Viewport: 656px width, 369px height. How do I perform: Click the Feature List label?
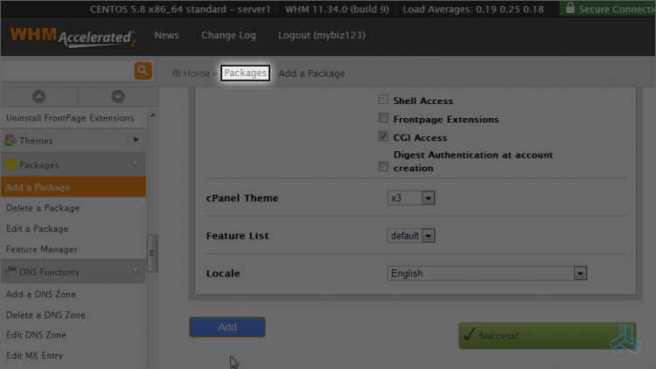click(237, 235)
